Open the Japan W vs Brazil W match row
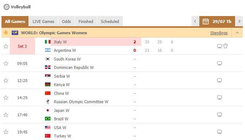The image size is (245, 140). (122, 114)
